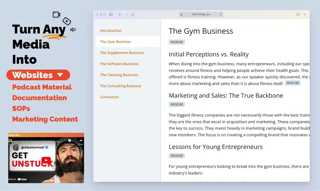
Task: Play the embedded Alex Hormozi video
Action: [46, 160]
